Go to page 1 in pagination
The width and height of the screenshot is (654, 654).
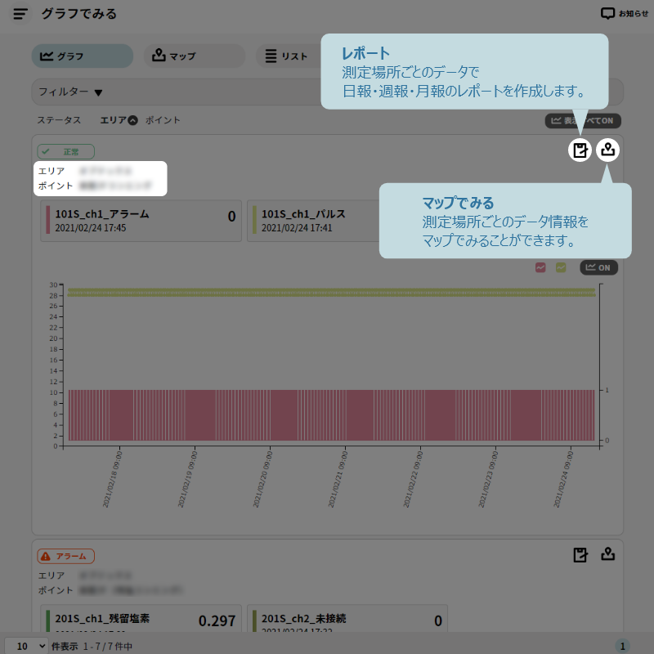pyautogui.click(x=622, y=646)
